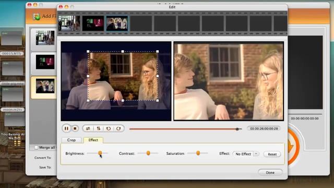Switch to the Crop tab
The width and height of the screenshot is (334, 188).
(71, 140)
